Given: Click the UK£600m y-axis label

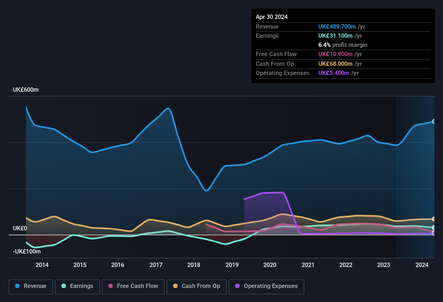Looking at the screenshot, I should (26, 90).
